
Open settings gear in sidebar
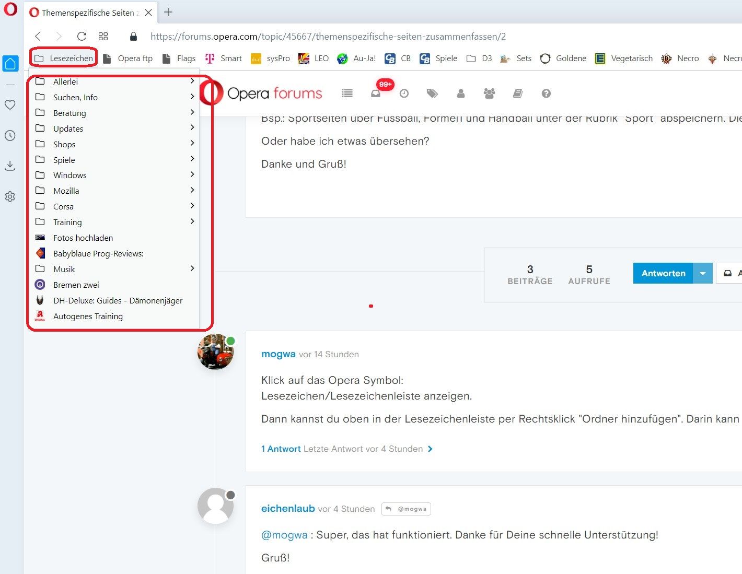[10, 197]
